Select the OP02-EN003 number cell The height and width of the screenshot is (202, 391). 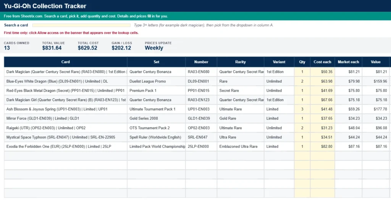pos(201,128)
